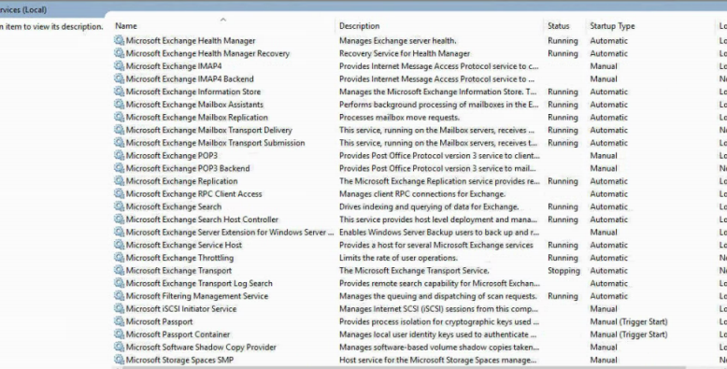The image size is (727, 369).
Task: Click the Microsoft Storage Spaces SMP gear icon
Action: [120, 360]
